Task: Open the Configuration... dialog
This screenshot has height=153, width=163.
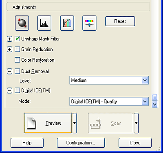Action: click(81, 143)
